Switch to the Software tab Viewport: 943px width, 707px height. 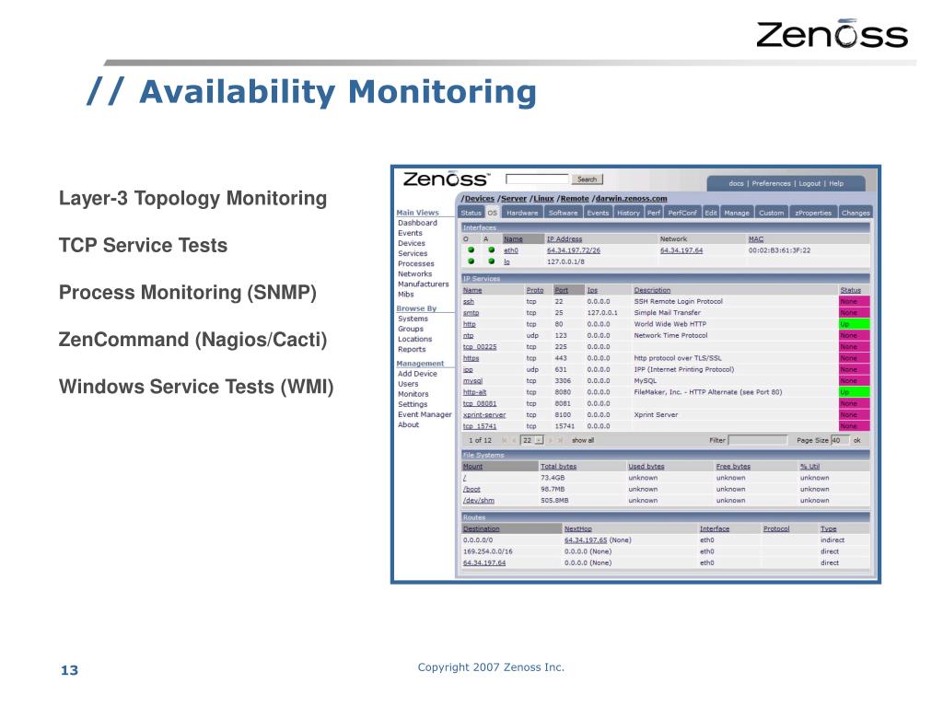click(x=563, y=213)
